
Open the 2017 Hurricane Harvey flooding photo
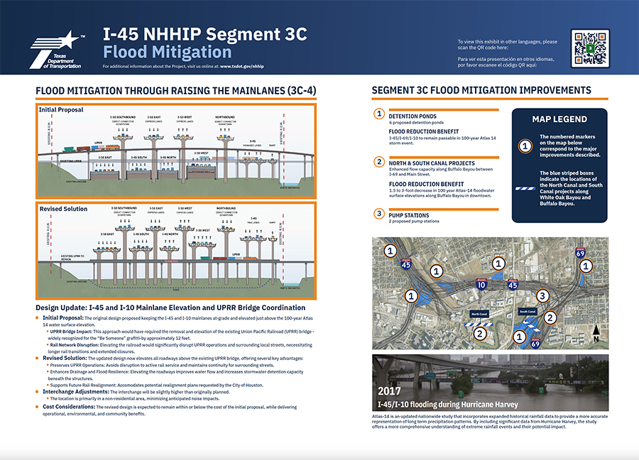click(x=490, y=383)
